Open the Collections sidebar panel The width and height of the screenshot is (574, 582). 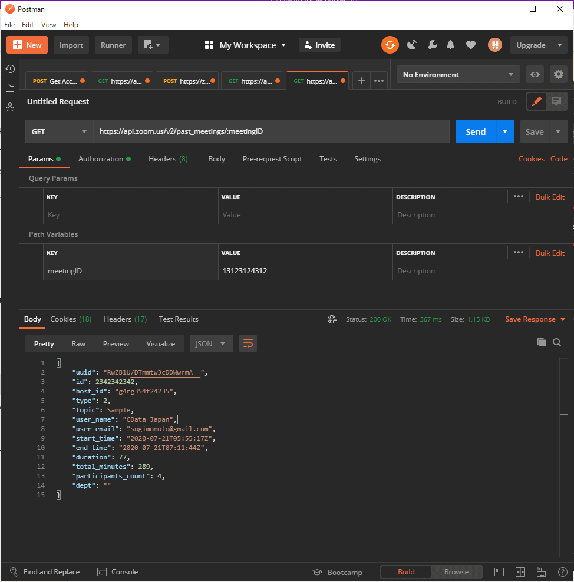point(10,88)
